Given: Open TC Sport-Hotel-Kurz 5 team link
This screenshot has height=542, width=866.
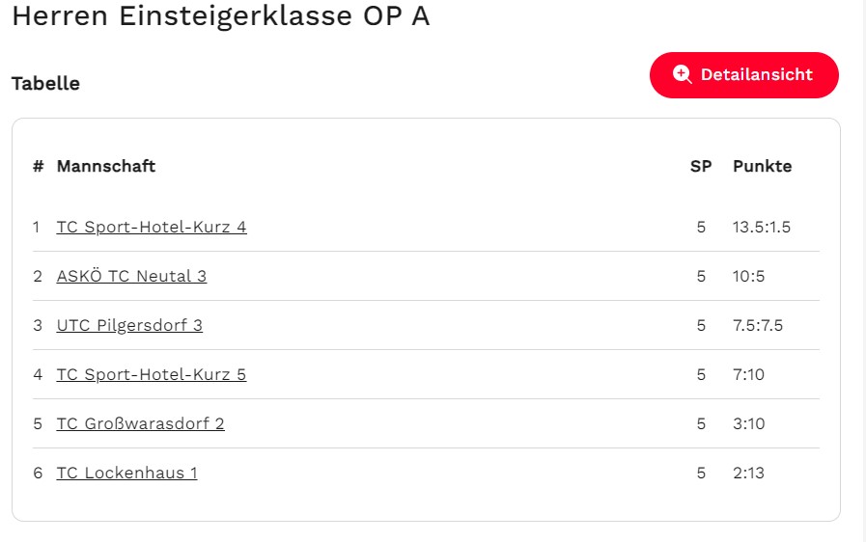Looking at the screenshot, I should (x=152, y=374).
